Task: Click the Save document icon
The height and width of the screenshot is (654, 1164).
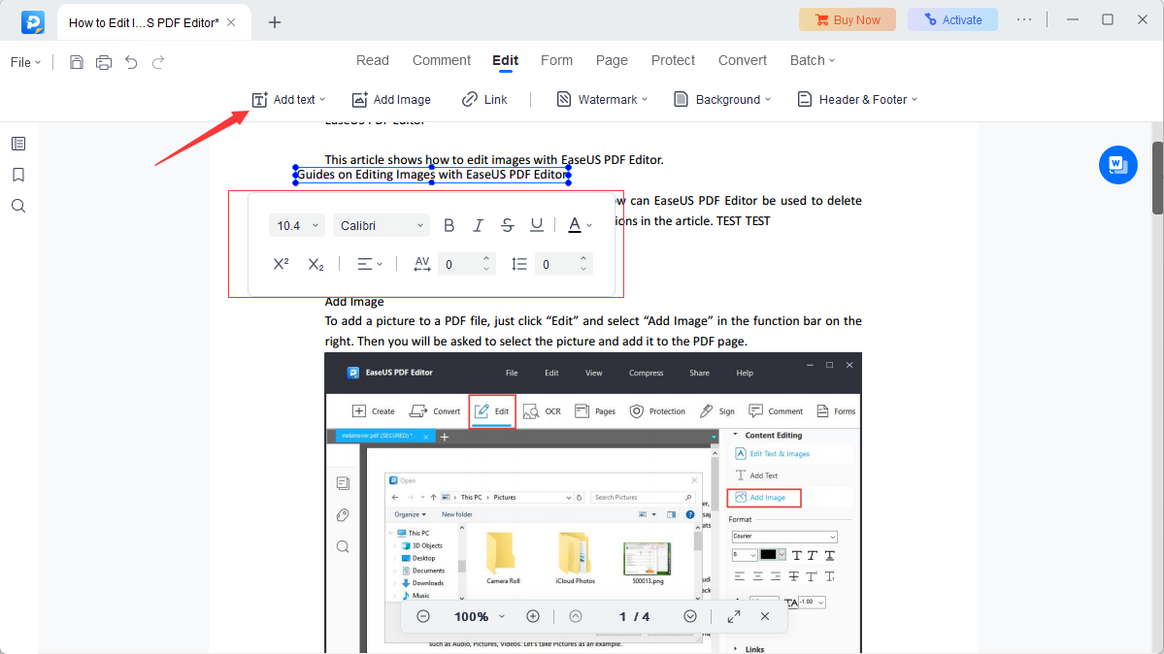Action: click(x=77, y=62)
